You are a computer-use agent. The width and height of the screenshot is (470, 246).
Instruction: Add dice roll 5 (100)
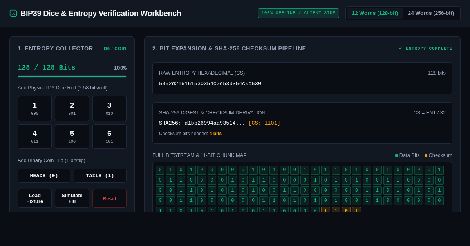click(72, 136)
